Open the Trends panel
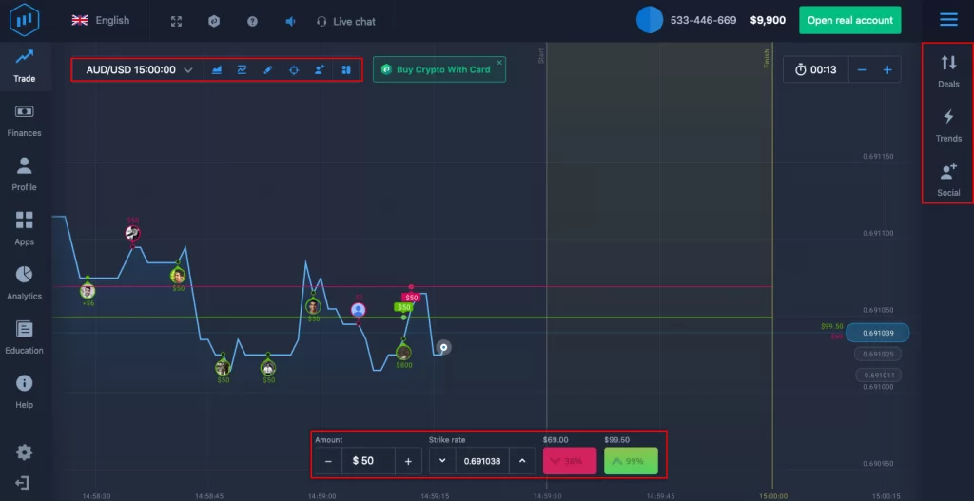This screenshot has width=974, height=501. 948,125
